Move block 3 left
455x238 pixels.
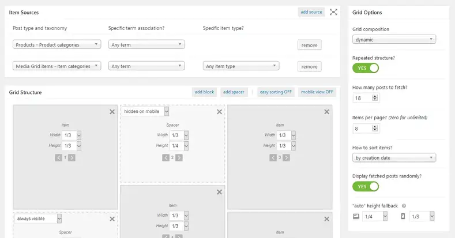coord(273,158)
